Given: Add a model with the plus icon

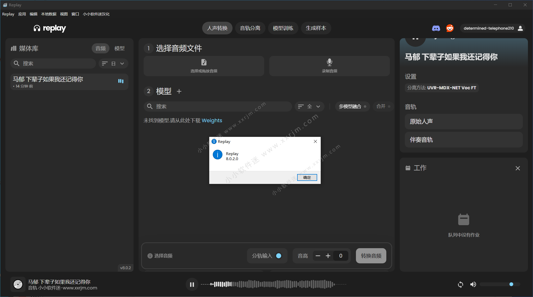Looking at the screenshot, I should [x=179, y=91].
